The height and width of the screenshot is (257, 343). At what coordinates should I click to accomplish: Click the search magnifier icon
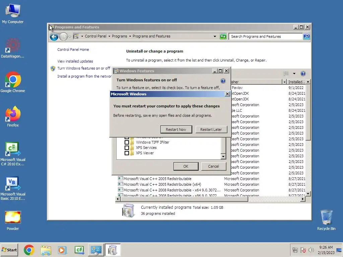point(306,36)
